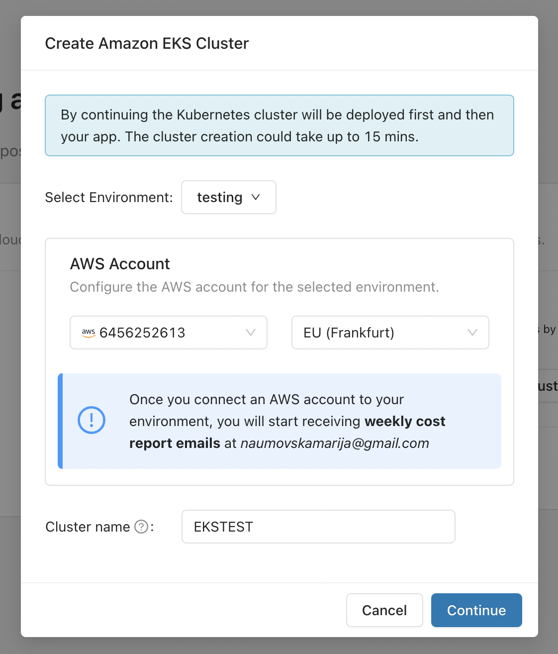Click the Select Environment label

pyautogui.click(x=109, y=197)
